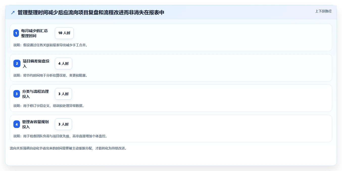Select step number 1 badge

[16, 33]
